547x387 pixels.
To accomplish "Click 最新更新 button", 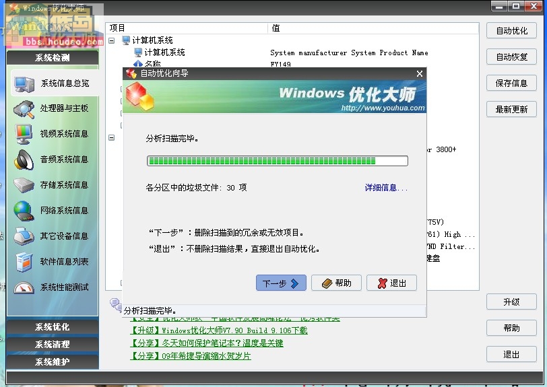I will pyautogui.click(x=511, y=109).
